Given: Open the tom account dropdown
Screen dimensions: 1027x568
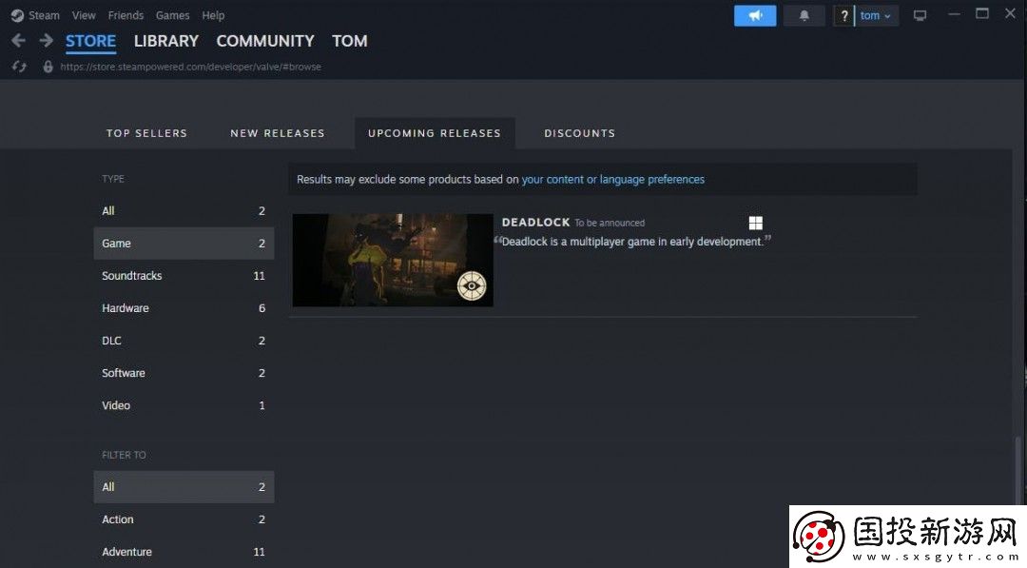Looking at the screenshot, I should coord(877,16).
